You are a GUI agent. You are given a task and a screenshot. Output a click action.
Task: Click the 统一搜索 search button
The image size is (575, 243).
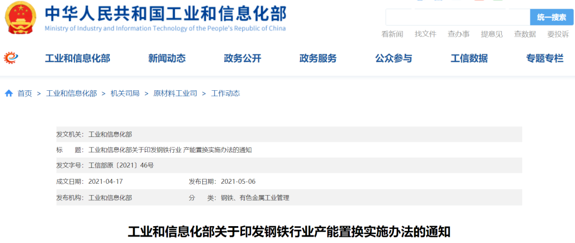pyautogui.click(x=552, y=17)
